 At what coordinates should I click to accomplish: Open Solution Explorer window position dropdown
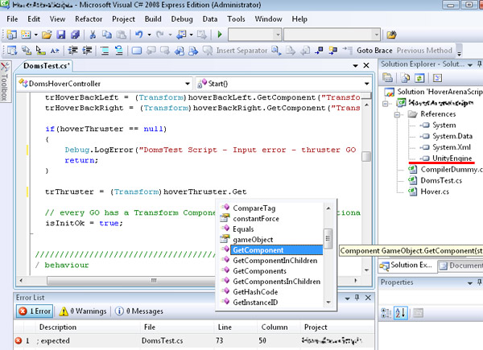(470, 64)
